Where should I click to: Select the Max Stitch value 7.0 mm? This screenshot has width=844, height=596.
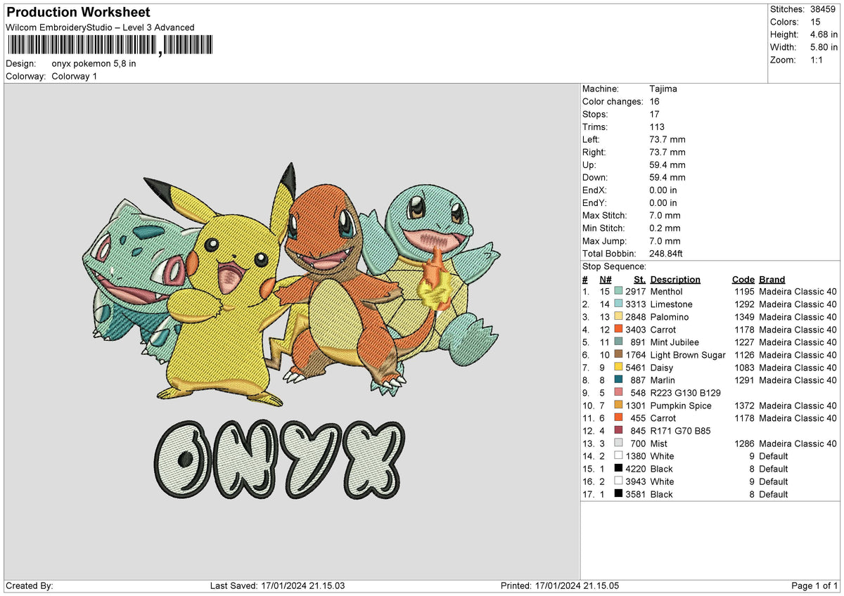point(665,215)
